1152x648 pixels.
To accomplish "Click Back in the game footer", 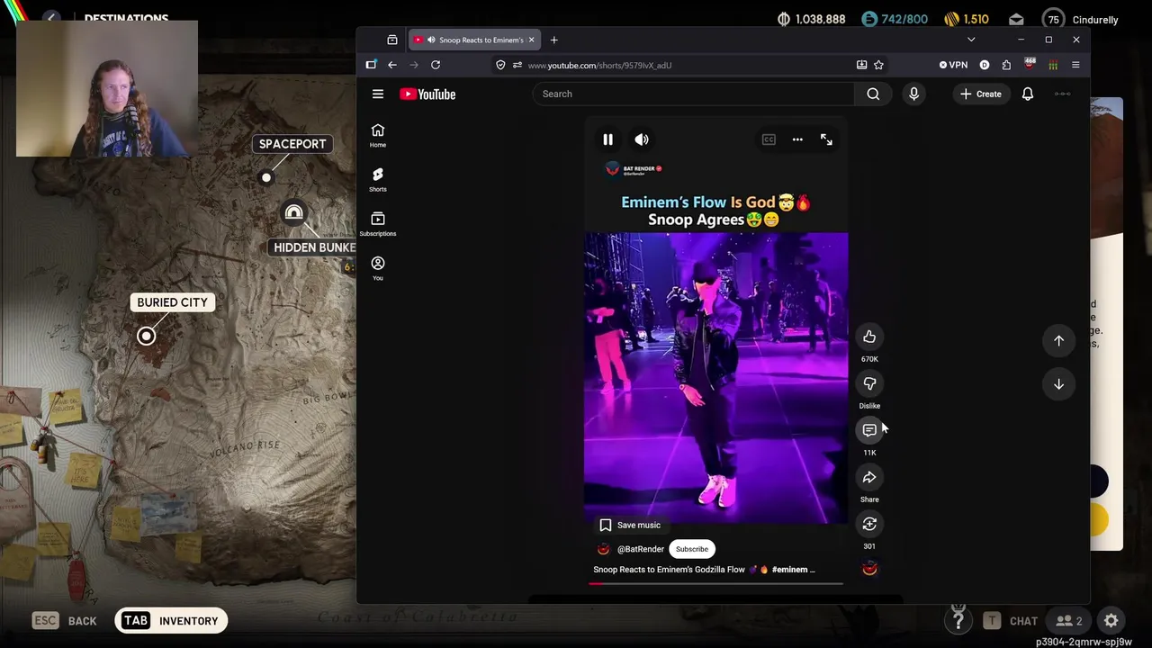I will click(65, 621).
